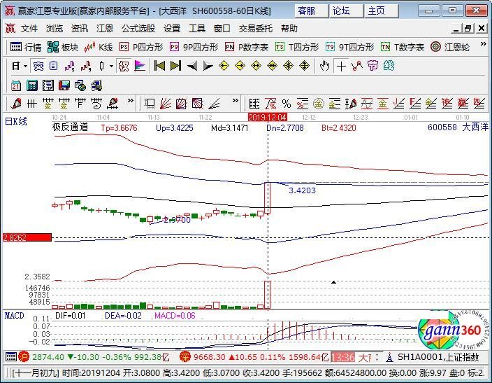Click yellow diamond horizontal-compress icon
Screen dimensions: 492x383
pyautogui.click(x=272, y=66)
